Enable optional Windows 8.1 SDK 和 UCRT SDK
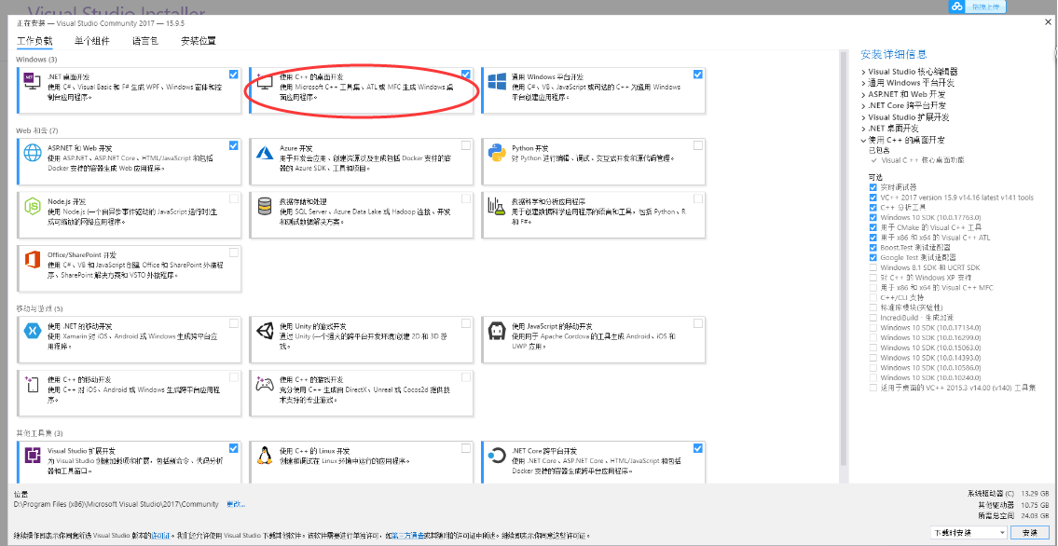Image resolution: width=1058 pixels, height=546 pixels. [x=873, y=267]
